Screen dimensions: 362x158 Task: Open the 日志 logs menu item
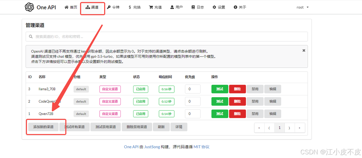click(198, 7)
